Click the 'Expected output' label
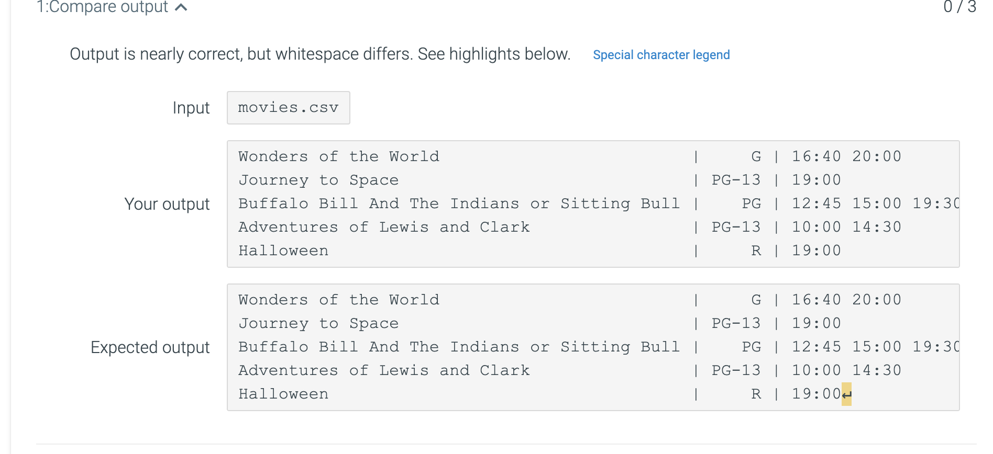The width and height of the screenshot is (993, 454). click(x=150, y=347)
